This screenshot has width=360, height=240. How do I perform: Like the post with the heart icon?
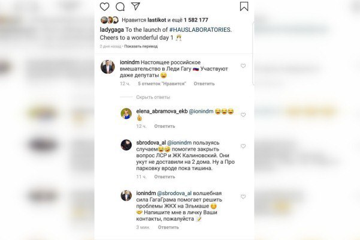[x=104, y=7]
